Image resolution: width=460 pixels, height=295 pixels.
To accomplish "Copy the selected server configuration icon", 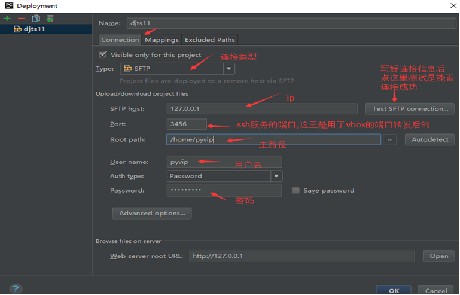I will click(36, 19).
